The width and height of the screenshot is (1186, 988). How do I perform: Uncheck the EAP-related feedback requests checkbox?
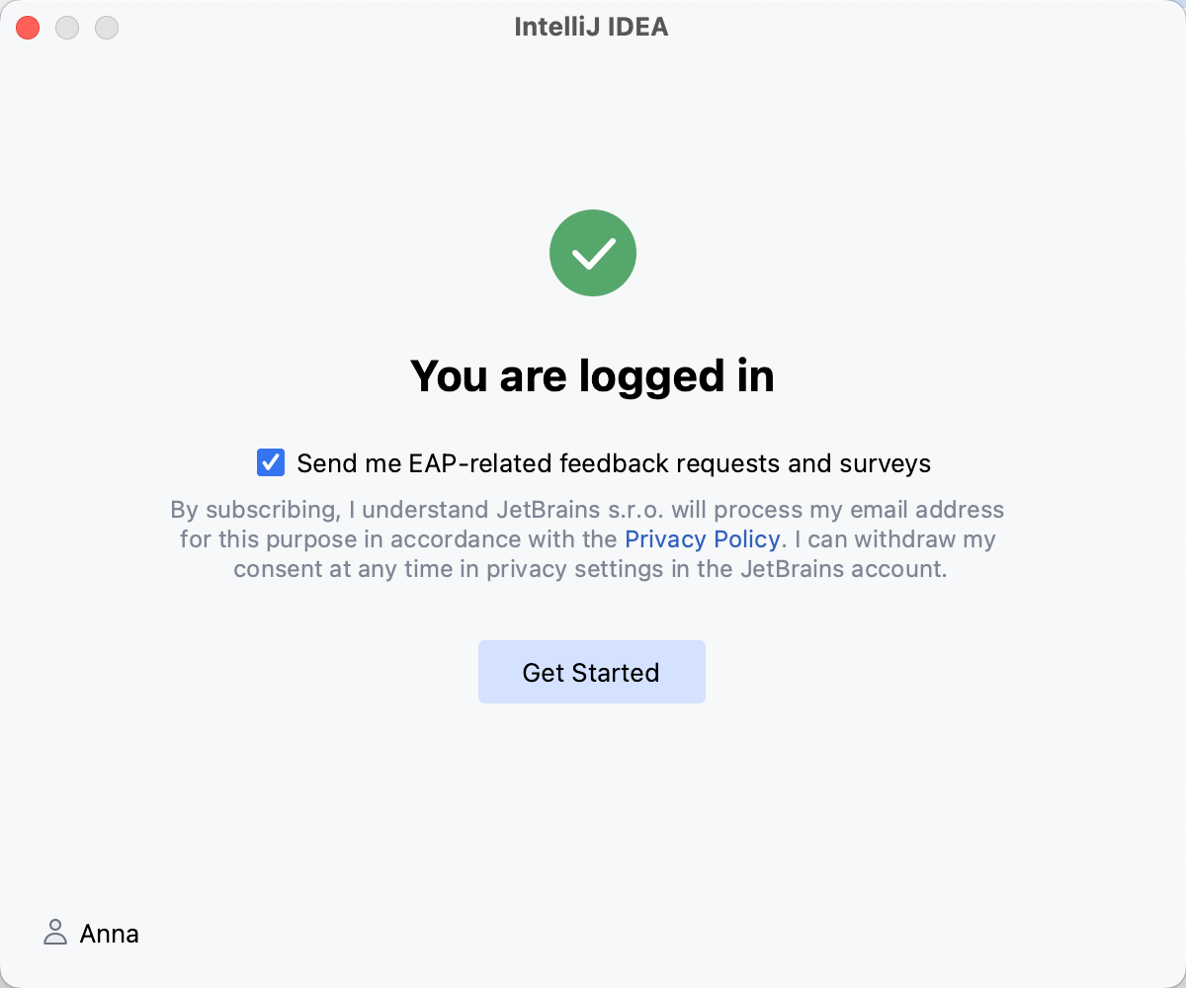click(270, 462)
